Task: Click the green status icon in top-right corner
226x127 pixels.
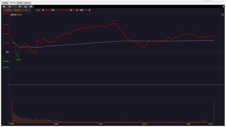Action: [223, 6]
